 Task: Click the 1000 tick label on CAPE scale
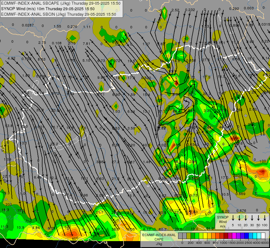click(224, 243)
